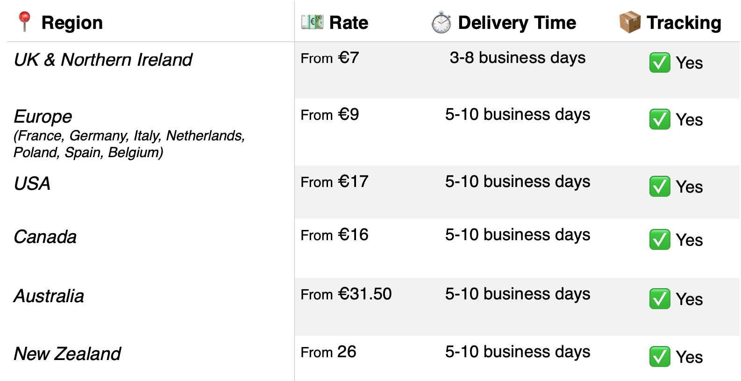
Task: Click the New Zealand region name
Action: click(67, 353)
